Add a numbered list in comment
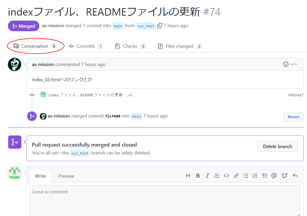The image size is (307, 216). click(255, 176)
